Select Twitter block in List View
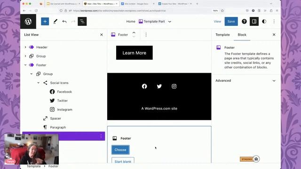Screen dimensions: 301x169 (62, 100)
